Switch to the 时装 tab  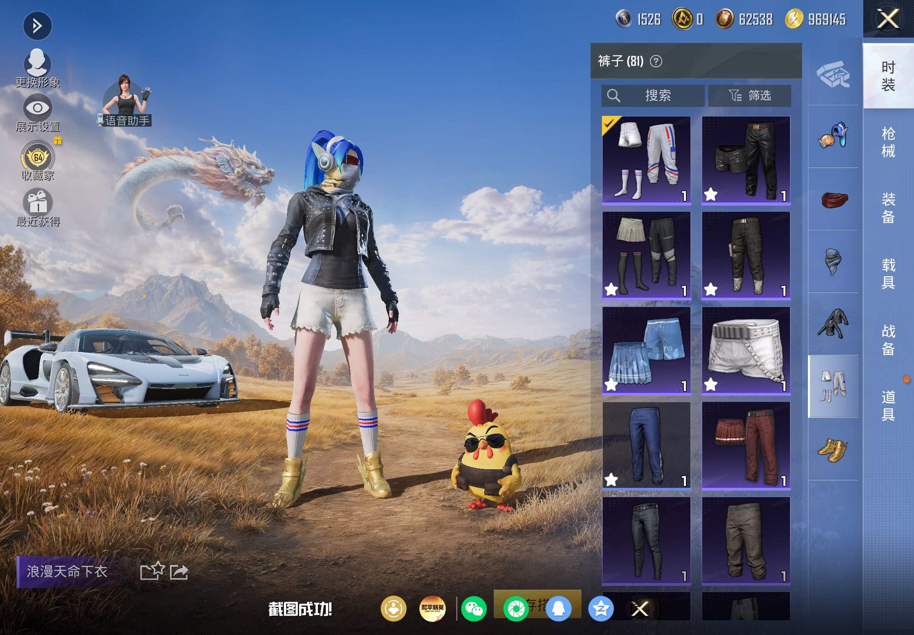pos(888,76)
